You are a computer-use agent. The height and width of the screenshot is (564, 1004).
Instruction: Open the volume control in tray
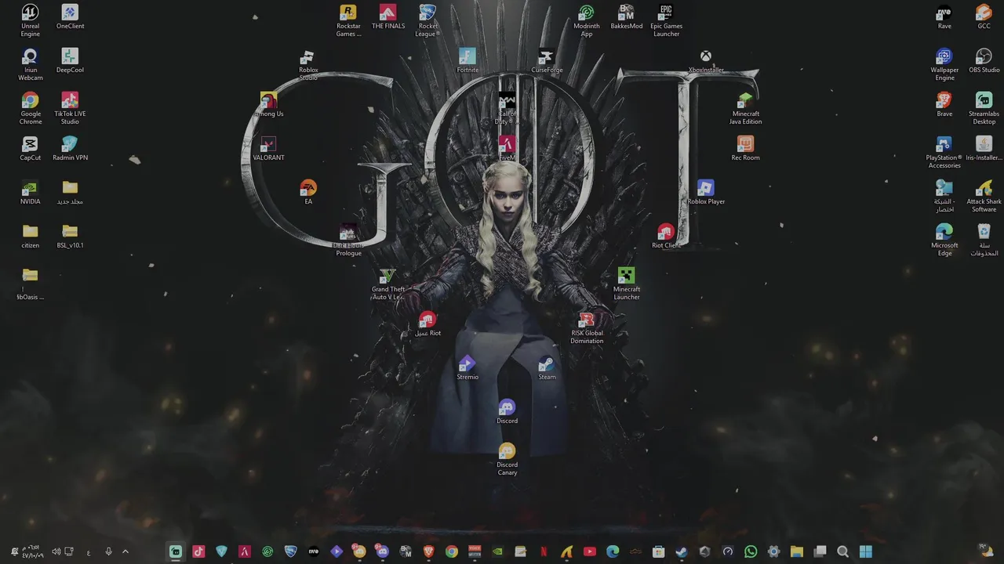[56, 551]
